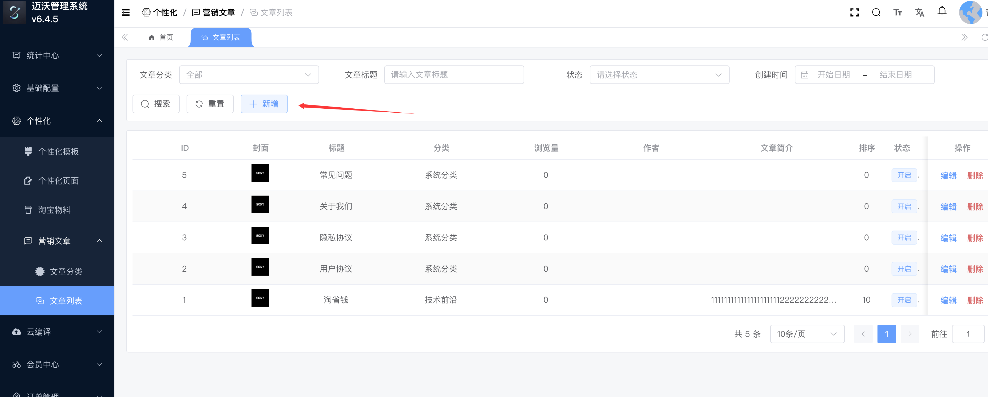The image size is (988, 397).
Task: Open 文章分类 in the sidebar menu
Action: [x=65, y=272]
